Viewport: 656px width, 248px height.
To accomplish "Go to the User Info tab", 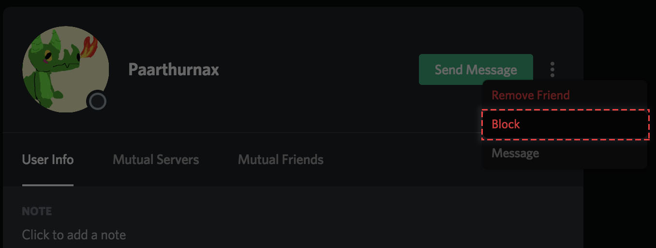I will click(x=48, y=159).
